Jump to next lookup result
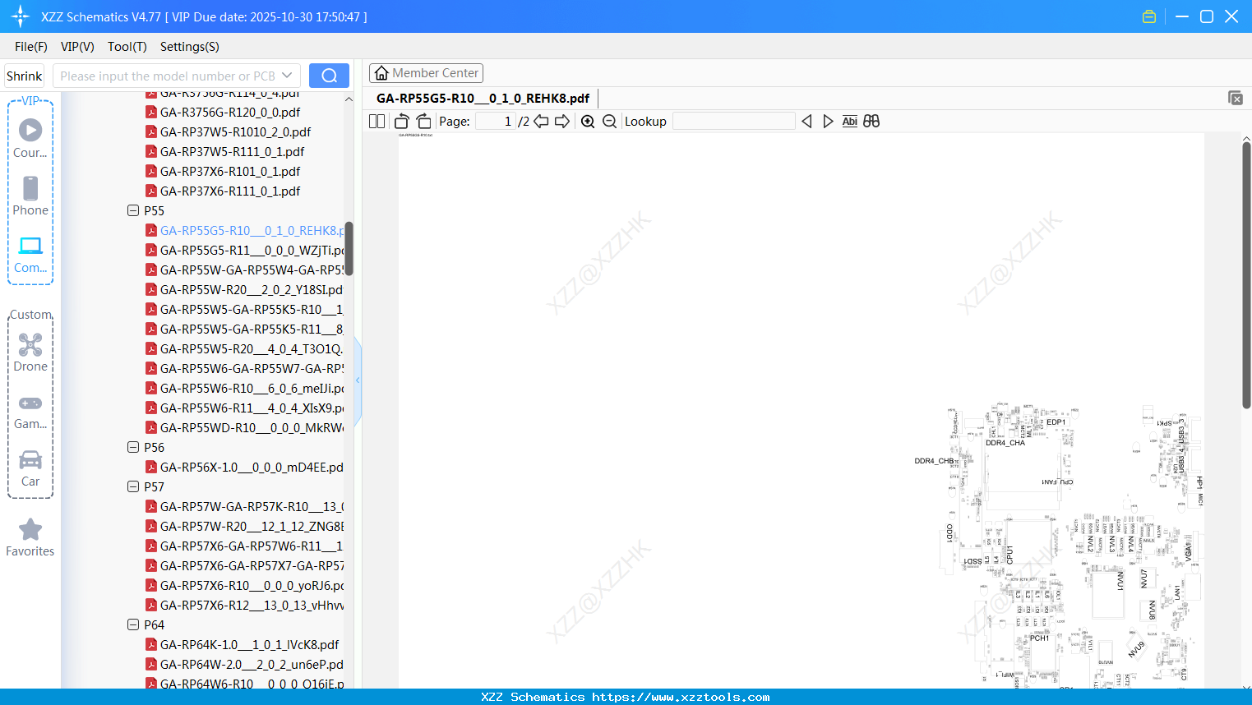This screenshot has height=705, width=1252. [x=828, y=121]
